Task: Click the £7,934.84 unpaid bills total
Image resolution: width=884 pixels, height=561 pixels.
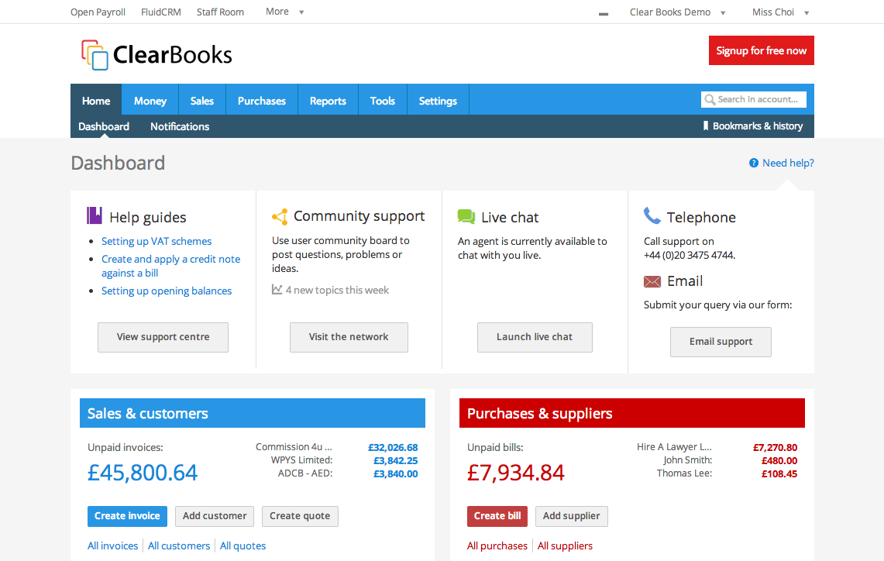Action: (516, 473)
